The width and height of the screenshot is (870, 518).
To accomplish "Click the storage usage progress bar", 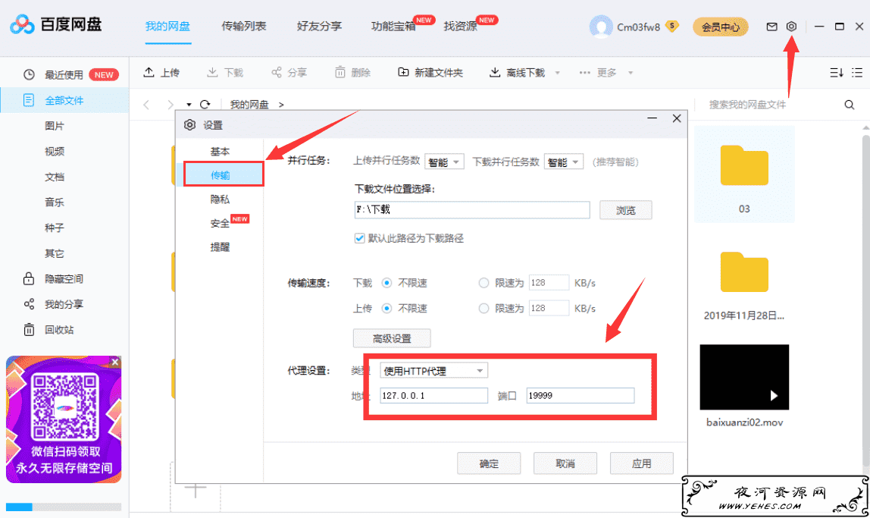I will point(64,507).
